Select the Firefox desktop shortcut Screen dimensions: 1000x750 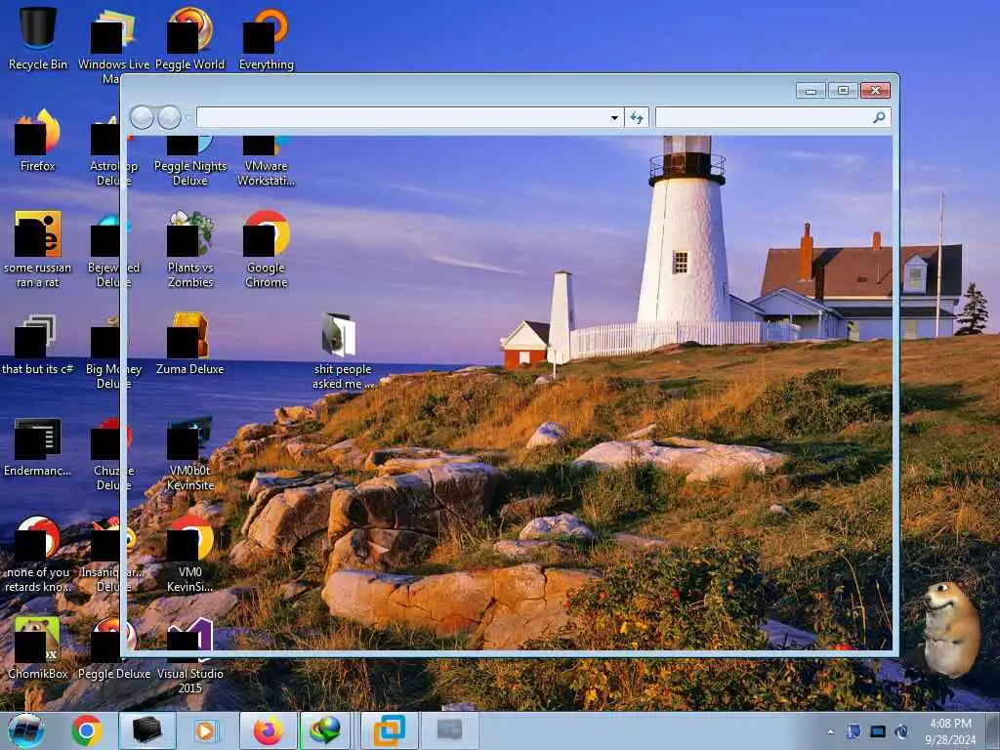(38, 141)
